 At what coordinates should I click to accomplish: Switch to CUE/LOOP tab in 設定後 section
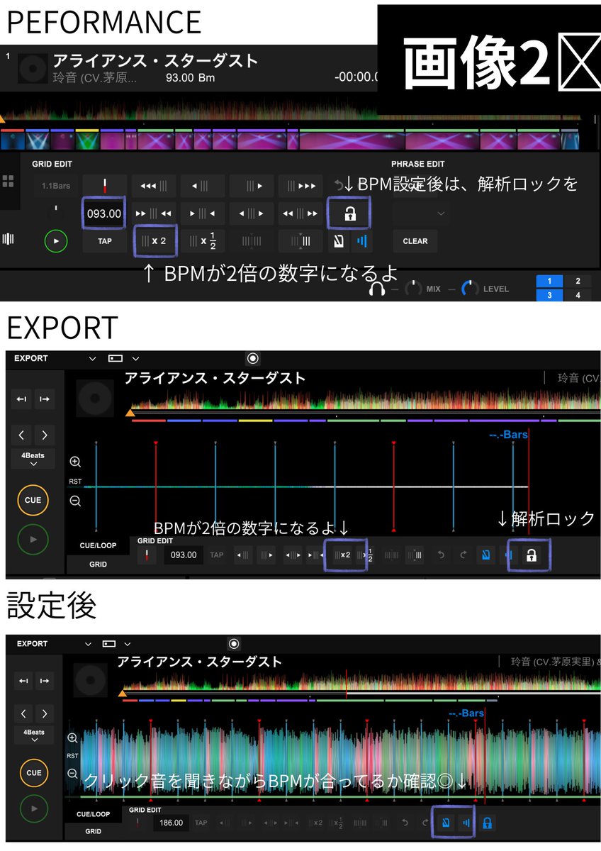click(94, 814)
